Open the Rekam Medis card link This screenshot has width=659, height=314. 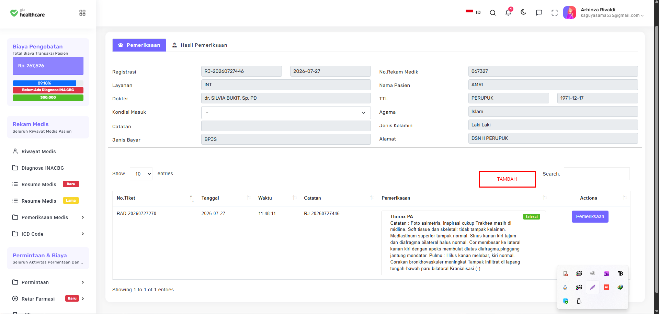(x=48, y=127)
